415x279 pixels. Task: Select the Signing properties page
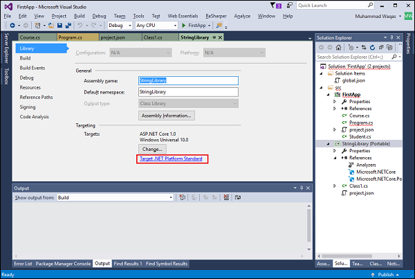coord(28,107)
